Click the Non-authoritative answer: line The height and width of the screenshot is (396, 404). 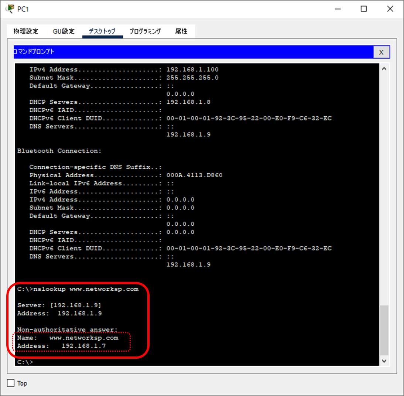tap(67, 330)
